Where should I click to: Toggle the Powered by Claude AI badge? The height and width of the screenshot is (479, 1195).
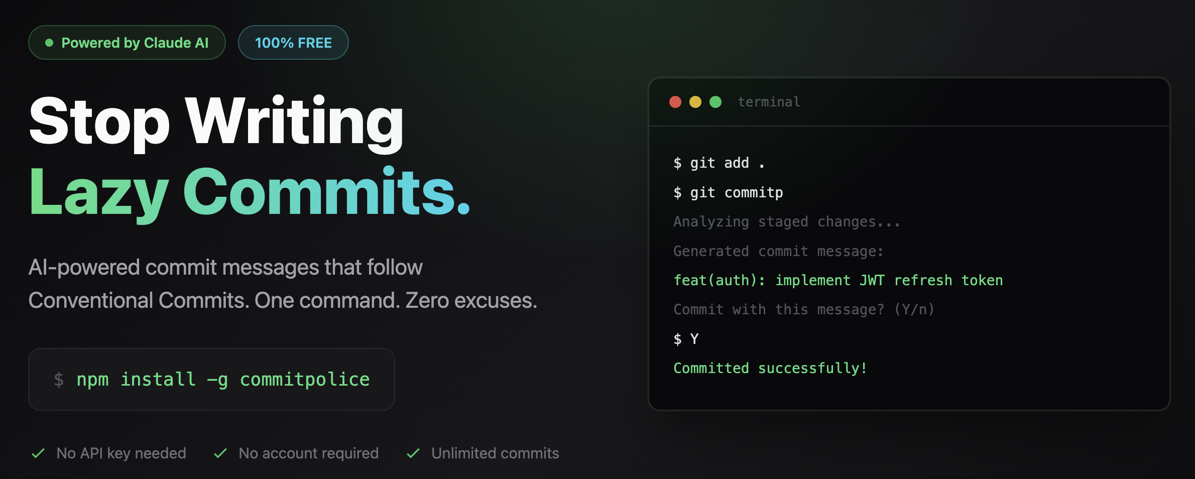coord(127,42)
